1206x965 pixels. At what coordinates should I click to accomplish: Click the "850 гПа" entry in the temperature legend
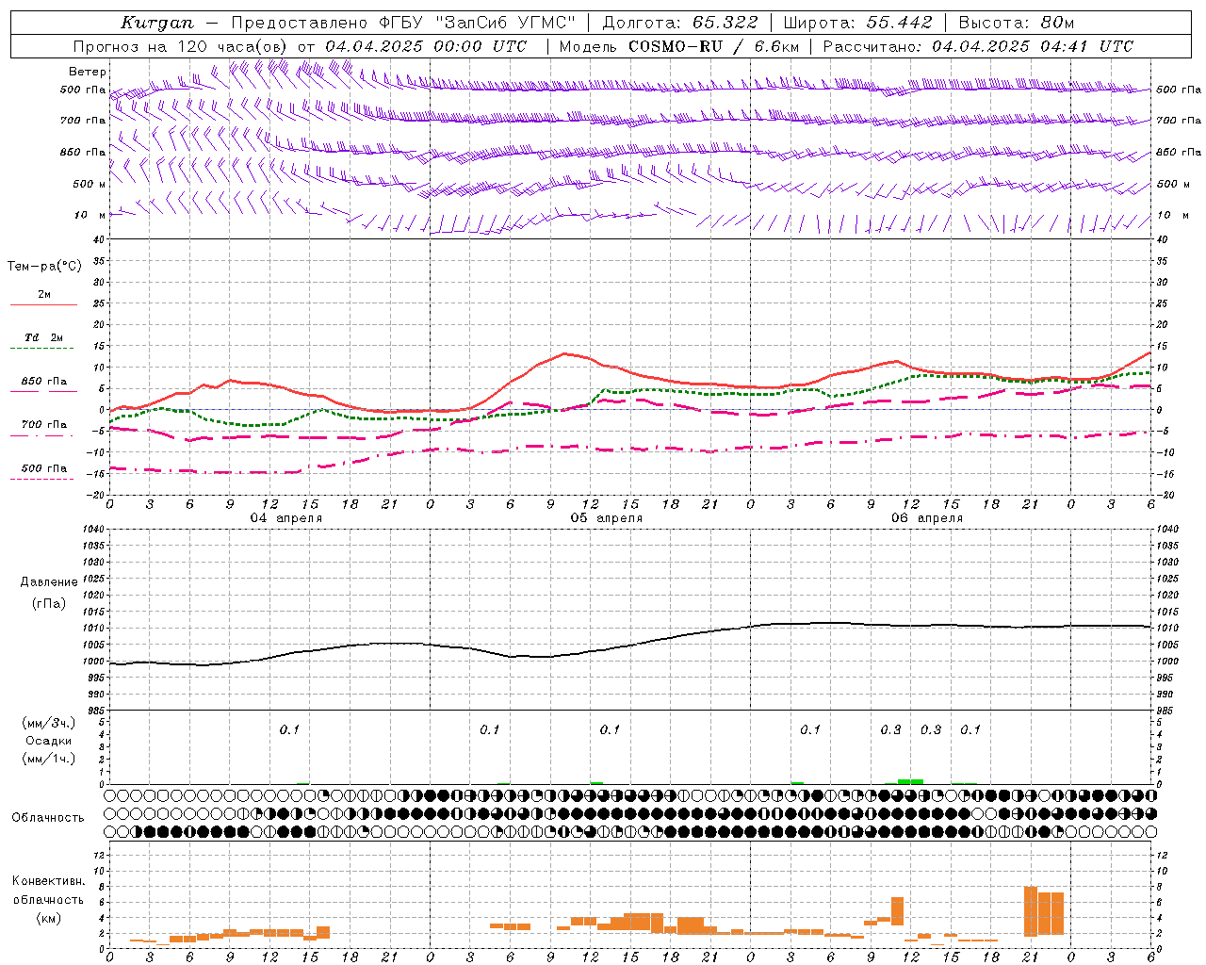pyautogui.click(x=44, y=382)
